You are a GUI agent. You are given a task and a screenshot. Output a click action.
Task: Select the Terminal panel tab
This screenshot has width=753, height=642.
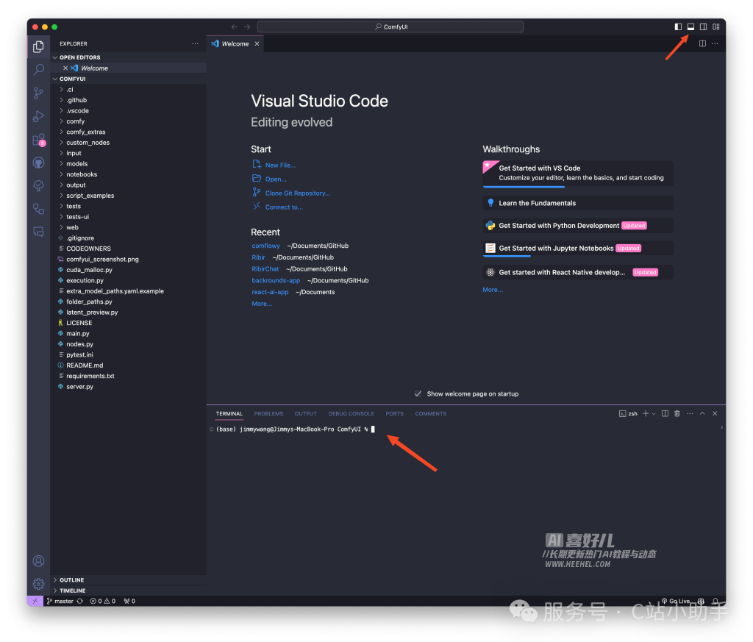coord(229,413)
